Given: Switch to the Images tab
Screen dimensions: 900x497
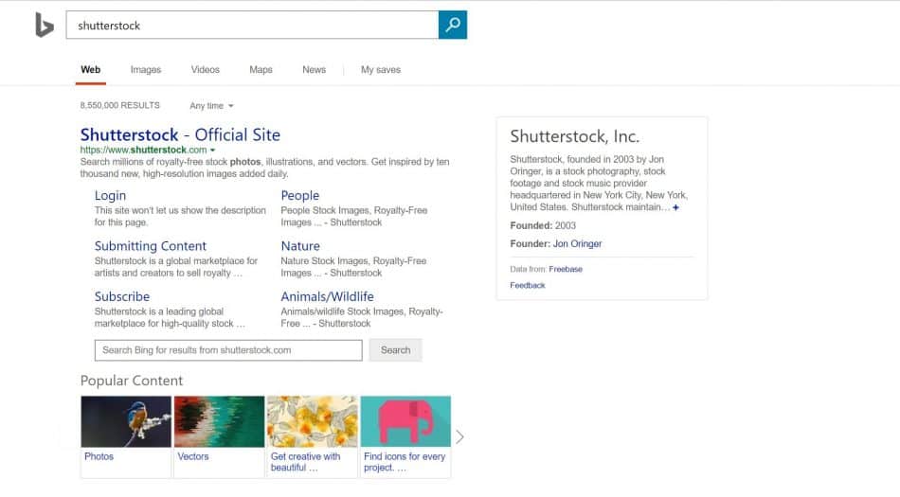Looking at the screenshot, I should (x=146, y=69).
